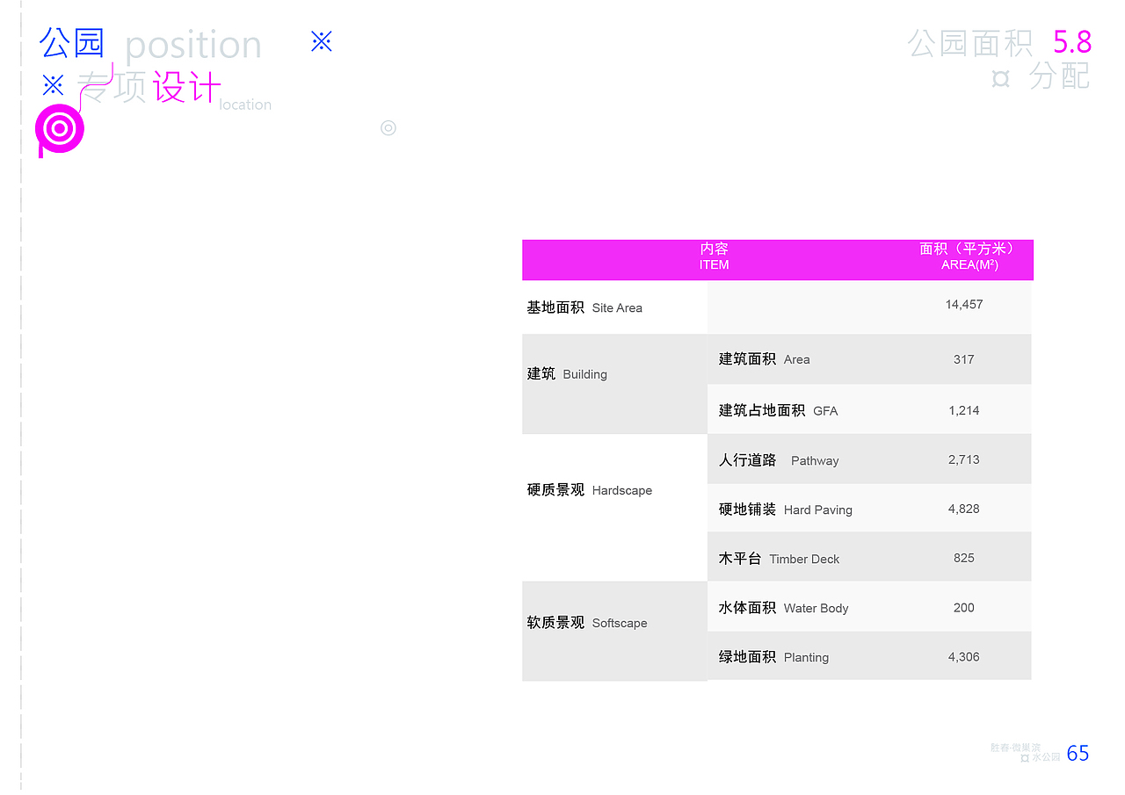Click the blue ※ symbol beside "position"
Image resolution: width=1125 pixels, height=795 pixels.
tap(322, 41)
